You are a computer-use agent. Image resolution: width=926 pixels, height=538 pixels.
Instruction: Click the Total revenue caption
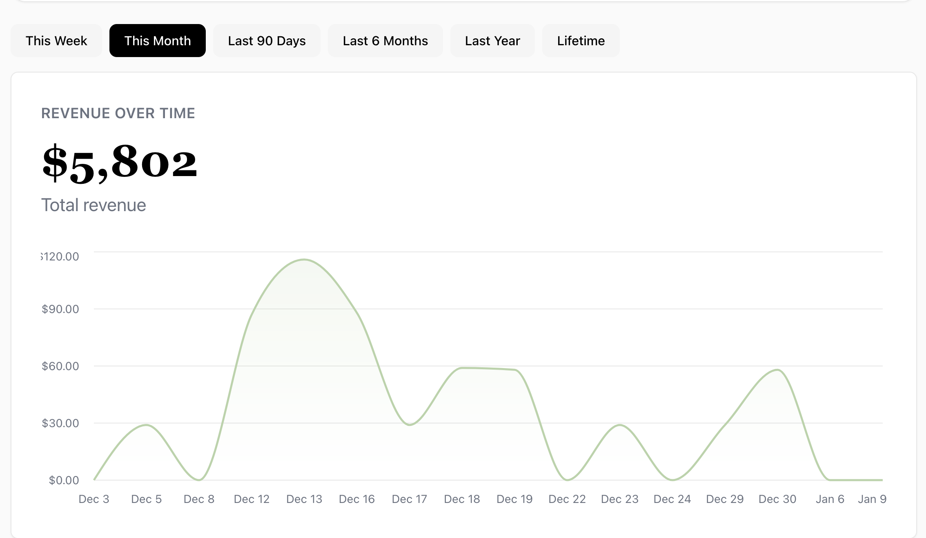pos(93,205)
